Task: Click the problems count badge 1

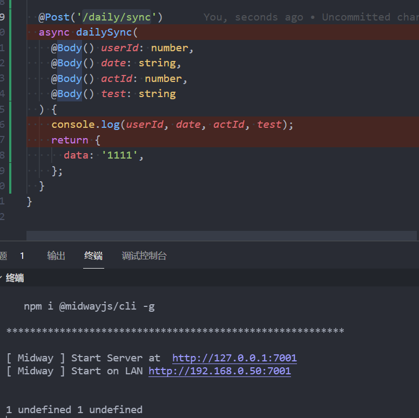Action: [x=22, y=256]
